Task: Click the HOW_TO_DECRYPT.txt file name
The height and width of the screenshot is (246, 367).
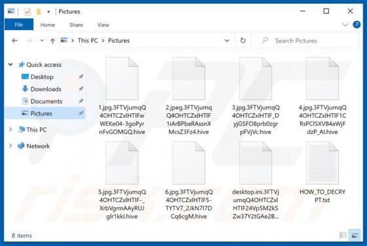Action: pos(322,196)
